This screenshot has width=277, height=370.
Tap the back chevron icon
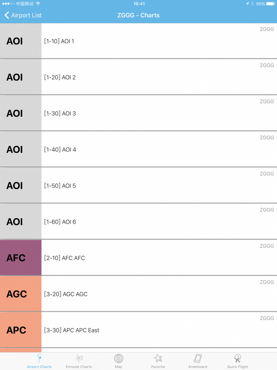point(7,15)
